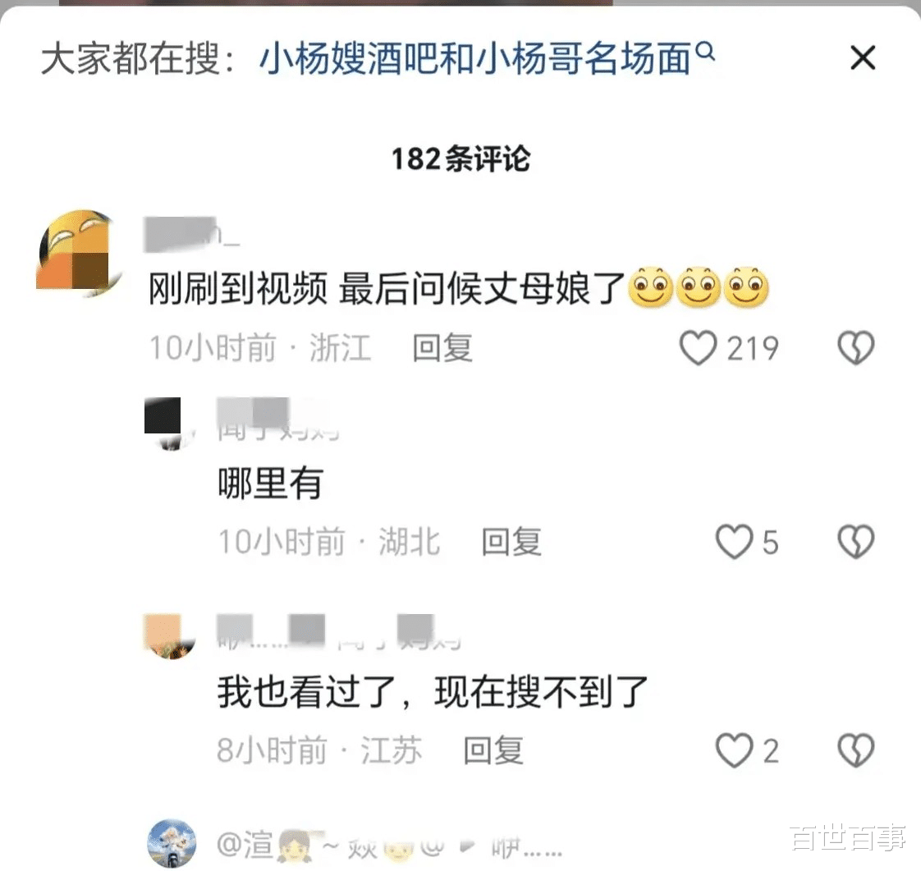
Task: Select the comment text 刚刷到视频 最后问候丈母娘了
Action: (387, 288)
